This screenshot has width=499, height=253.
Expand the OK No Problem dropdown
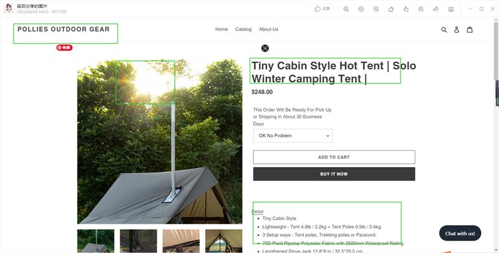point(293,136)
